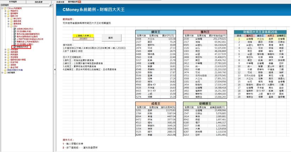Click the value 15,066,243 in 獲利王 table
Image resolution: width=291 pixels, height=152 pixels.
click(220, 97)
